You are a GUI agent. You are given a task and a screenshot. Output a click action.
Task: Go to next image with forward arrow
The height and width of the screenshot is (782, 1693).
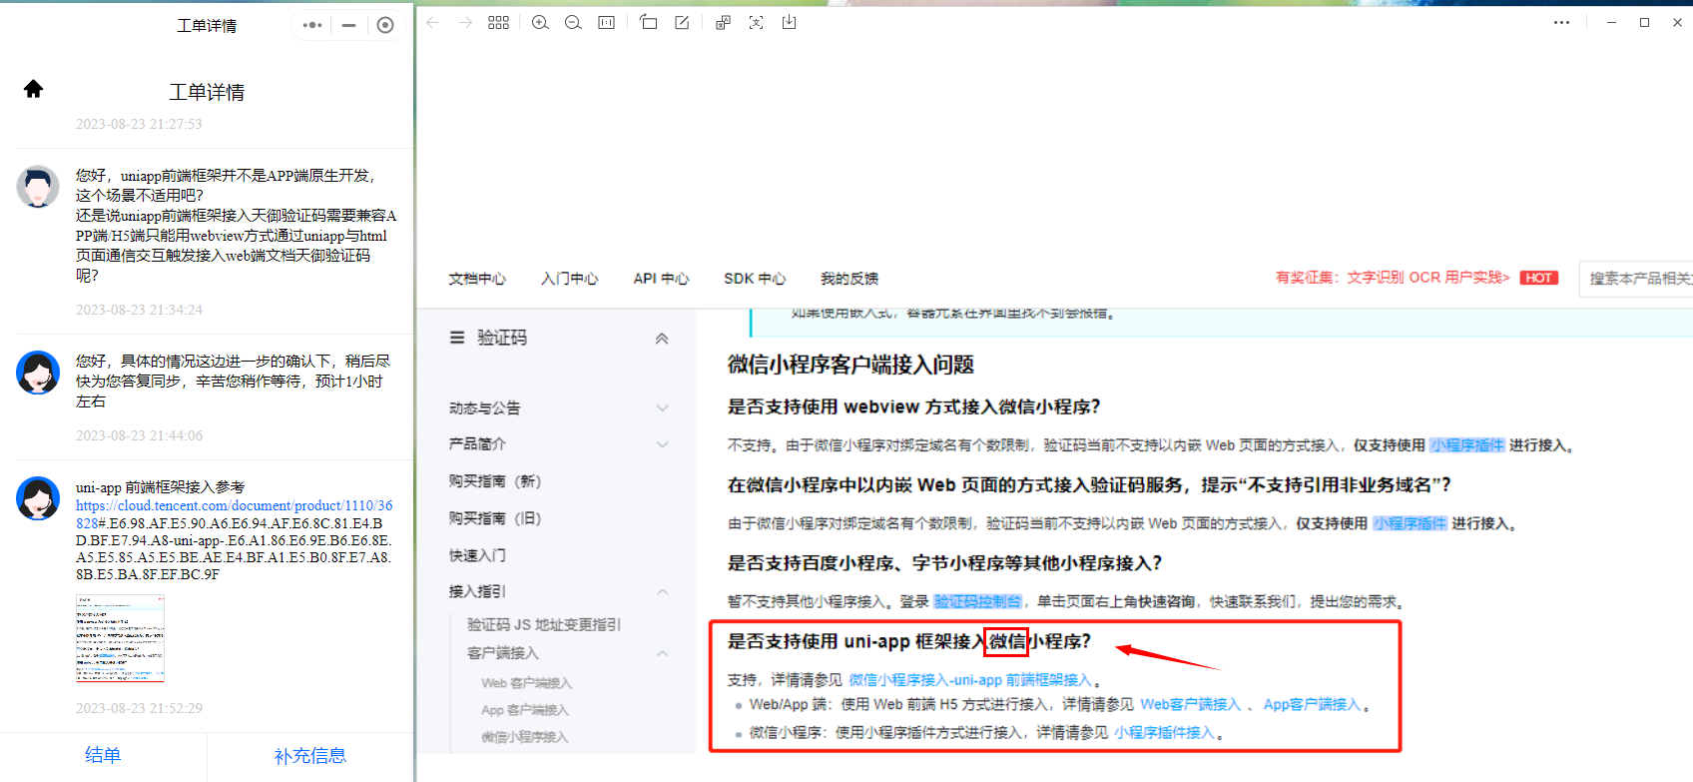pos(465,22)
